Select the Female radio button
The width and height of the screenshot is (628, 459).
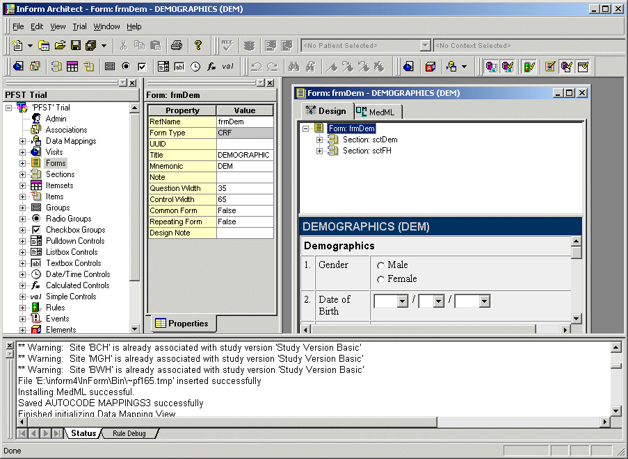[x=380, y=279]
